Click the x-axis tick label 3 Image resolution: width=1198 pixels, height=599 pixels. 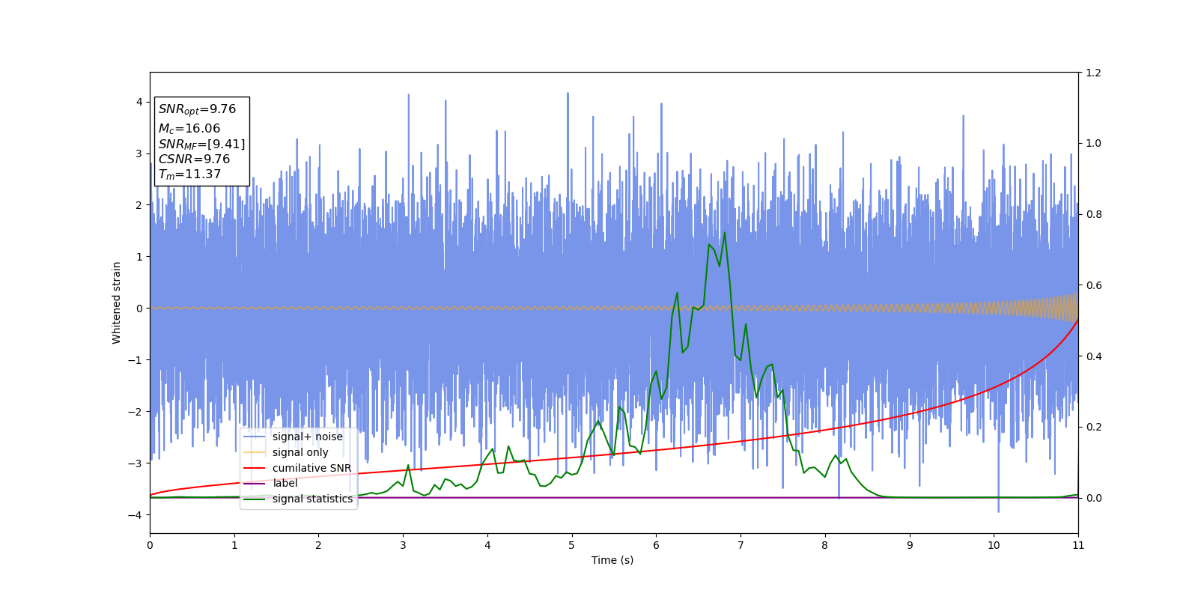coord(403,545)
